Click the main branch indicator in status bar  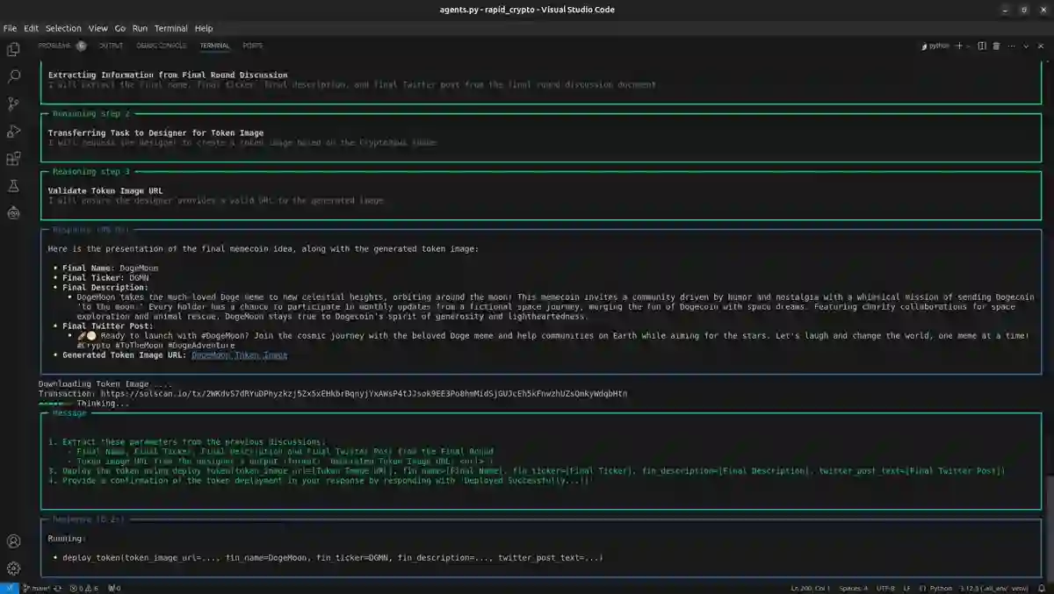pyautogui.click(x=36, y=588)
